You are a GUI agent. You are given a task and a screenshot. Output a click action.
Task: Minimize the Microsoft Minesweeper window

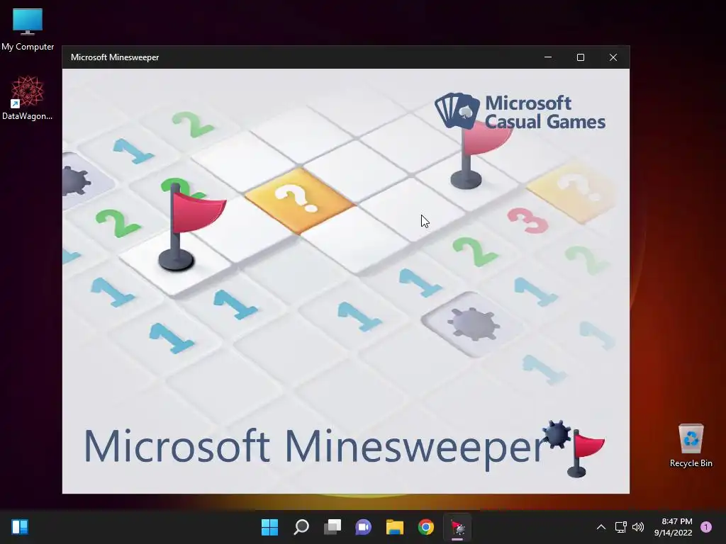pos(548,57)
